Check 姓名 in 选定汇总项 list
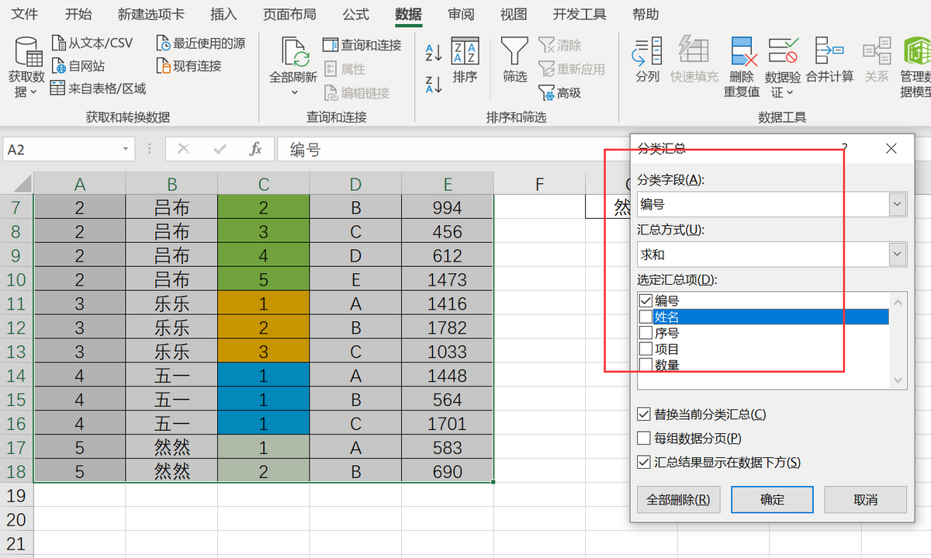 point(645,317)
